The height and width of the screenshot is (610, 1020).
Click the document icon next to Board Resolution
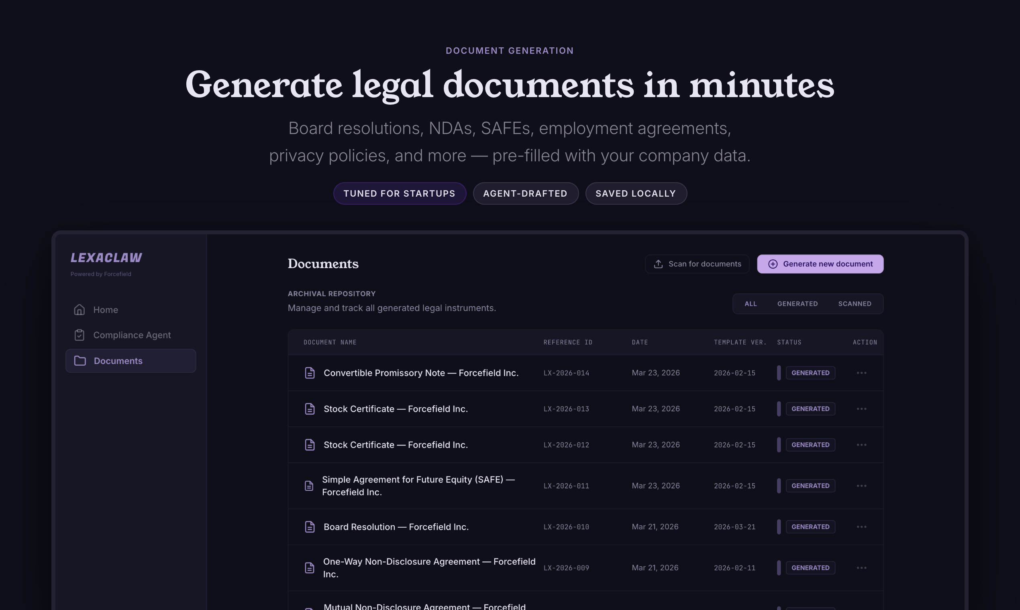pyautogui.click(x=310, y=527)
